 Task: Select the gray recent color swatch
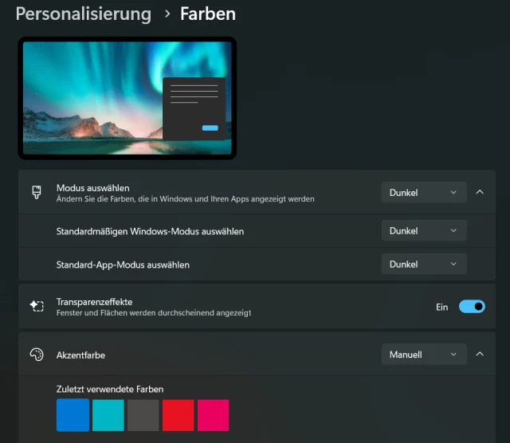click(x=143, y=415)
